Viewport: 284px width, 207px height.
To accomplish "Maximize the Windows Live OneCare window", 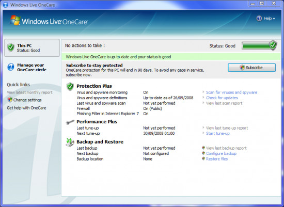I will 262,4.
